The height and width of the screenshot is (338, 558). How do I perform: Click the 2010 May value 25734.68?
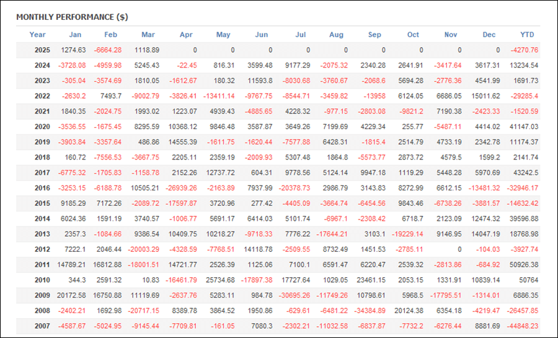tap(220, 280)
